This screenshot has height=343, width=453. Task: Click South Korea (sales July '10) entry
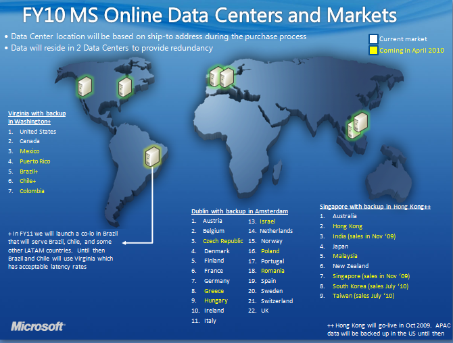tap(371, 286)
